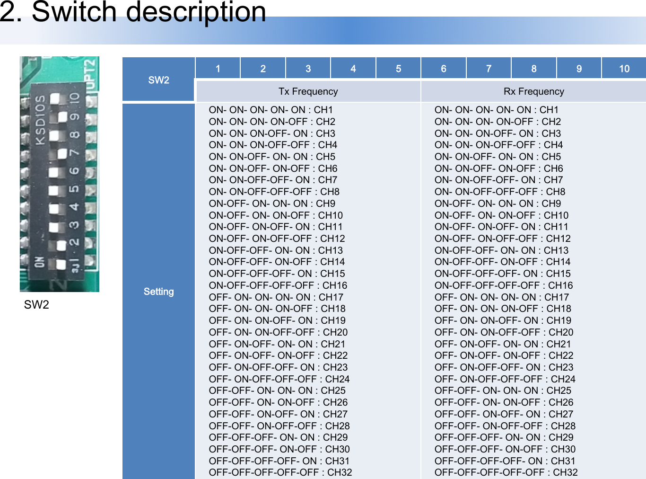Switch to the Tx Frequency column header

coord(308,91)
